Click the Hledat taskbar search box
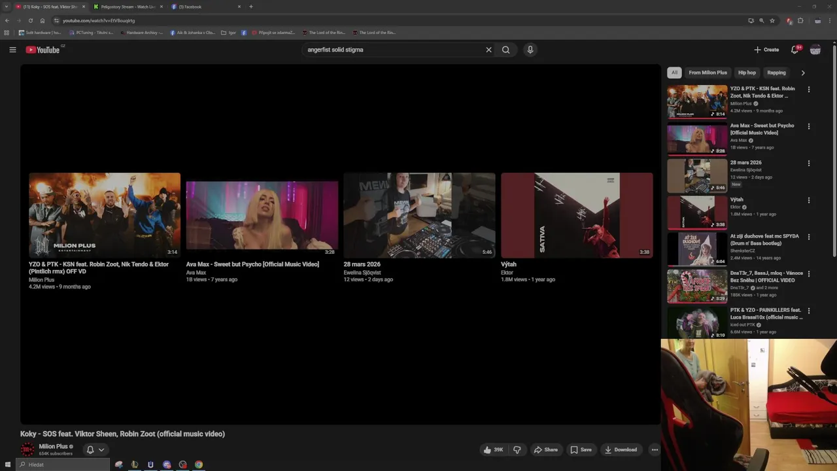 (x=63, y=464)
